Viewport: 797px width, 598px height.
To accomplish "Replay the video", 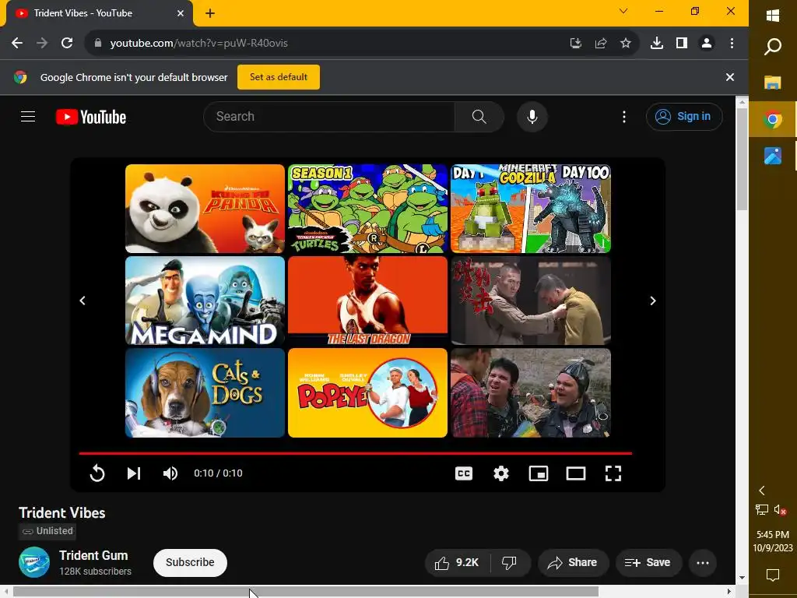I will tap(97, 473).
